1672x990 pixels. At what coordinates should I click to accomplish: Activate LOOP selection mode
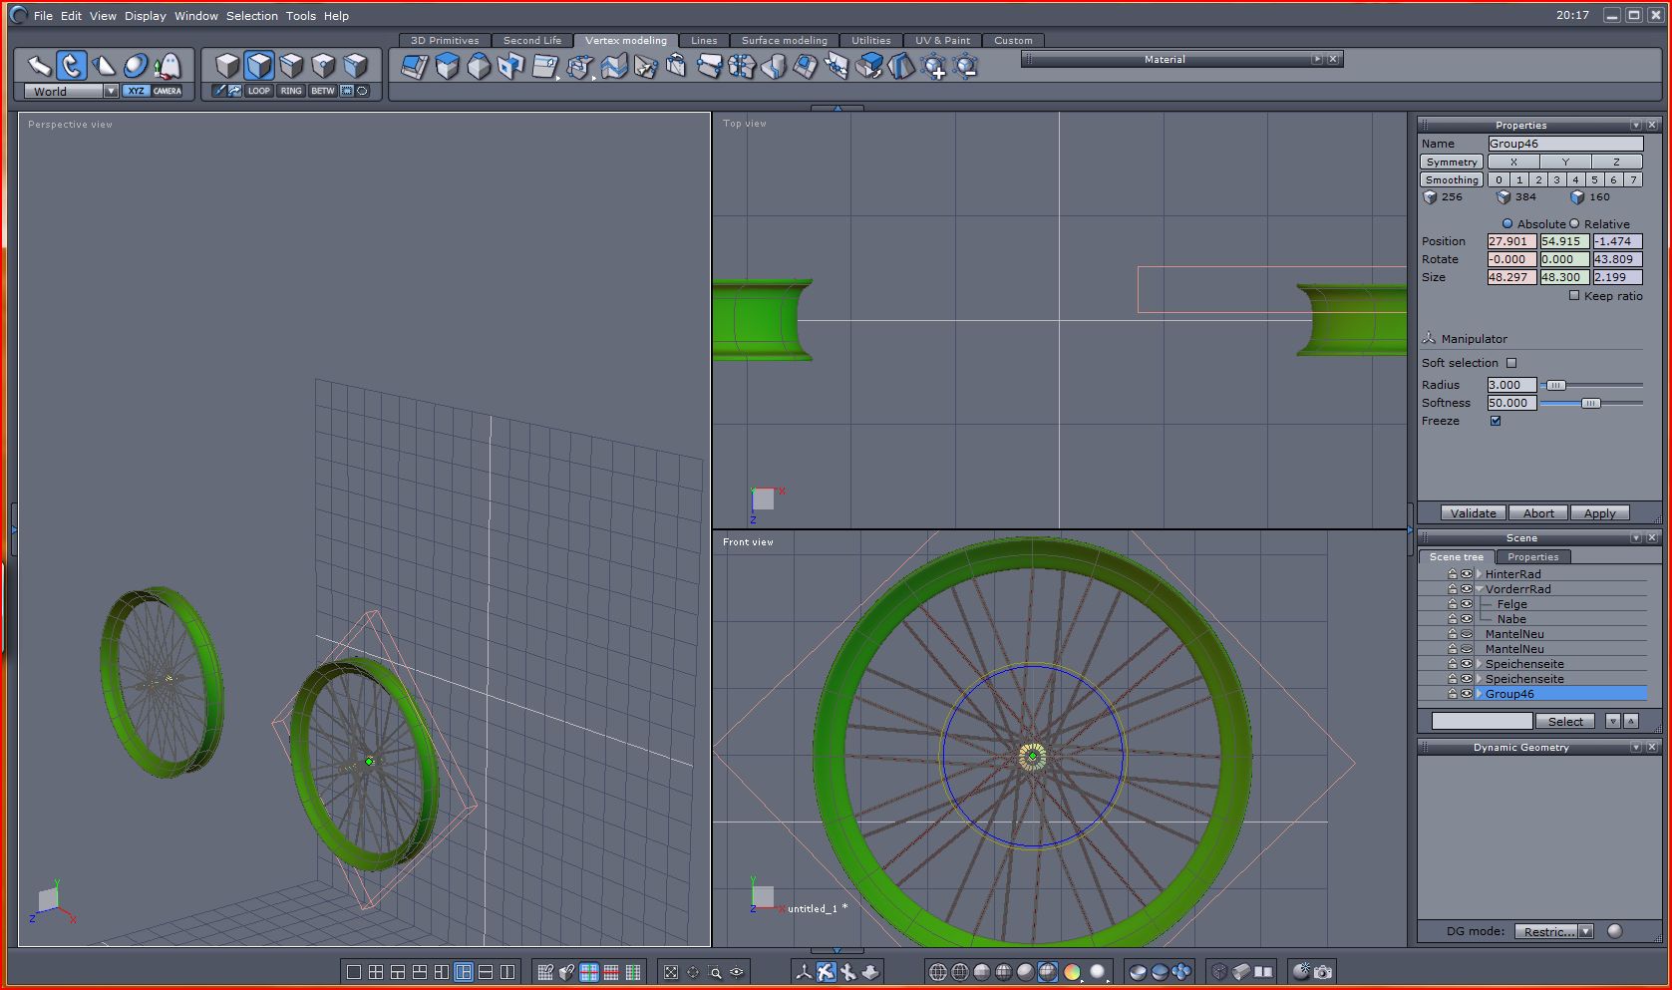[x=259, y=91]
